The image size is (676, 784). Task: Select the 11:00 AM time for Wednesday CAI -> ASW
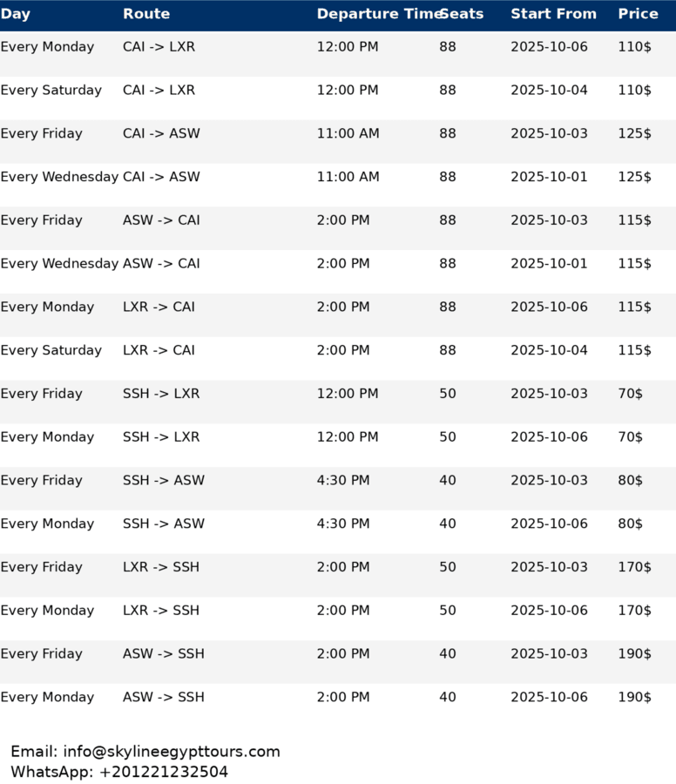tap(348, 177)
